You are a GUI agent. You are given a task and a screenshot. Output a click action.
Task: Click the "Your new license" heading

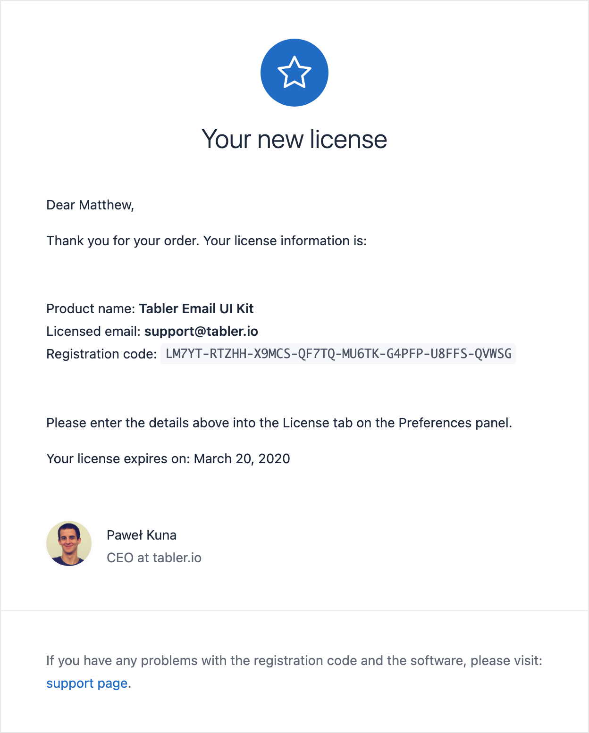coord(294,139)
